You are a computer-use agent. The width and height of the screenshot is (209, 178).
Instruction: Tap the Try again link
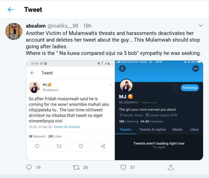pyautogui.click(x=159, y=147)
